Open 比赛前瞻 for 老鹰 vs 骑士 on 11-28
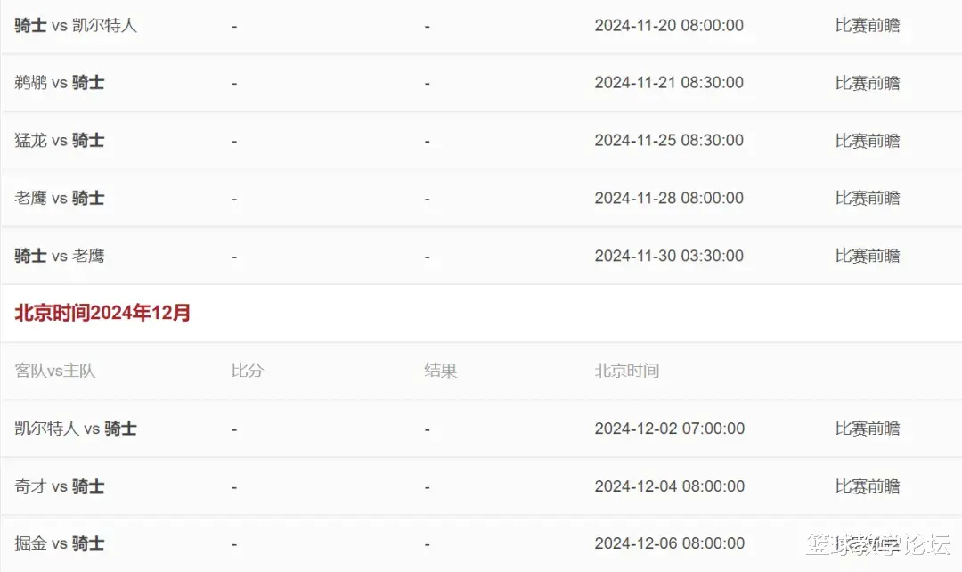The width and height of the screenshot is (962, 572). pos(868,198)
